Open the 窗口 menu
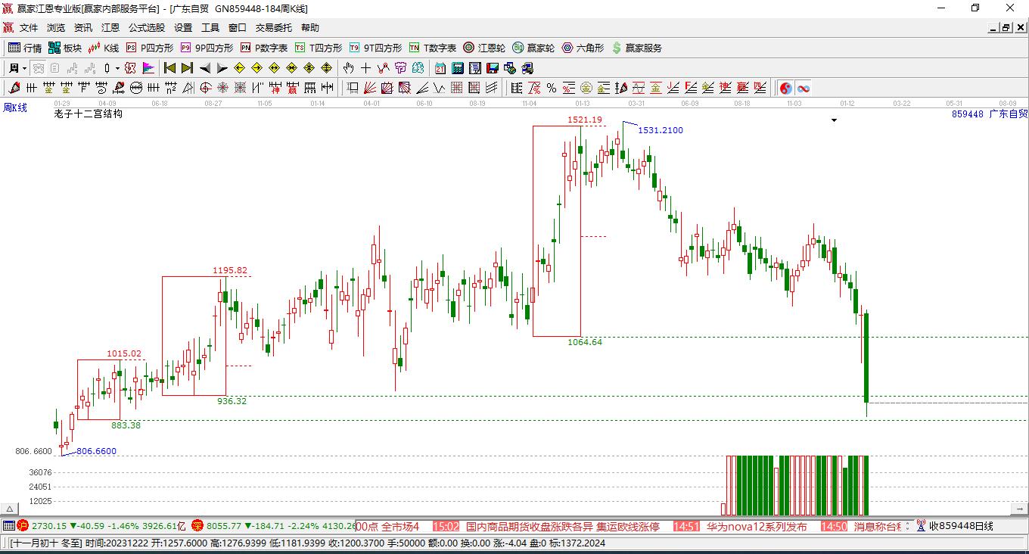The image size is (1029, 554). coord(238,28)
